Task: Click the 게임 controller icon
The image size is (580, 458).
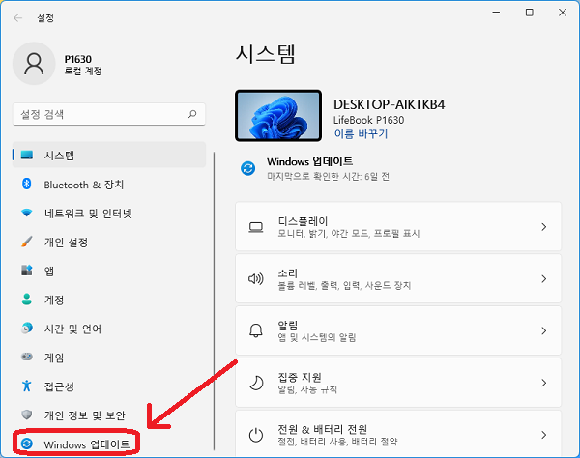Action: 27,357
